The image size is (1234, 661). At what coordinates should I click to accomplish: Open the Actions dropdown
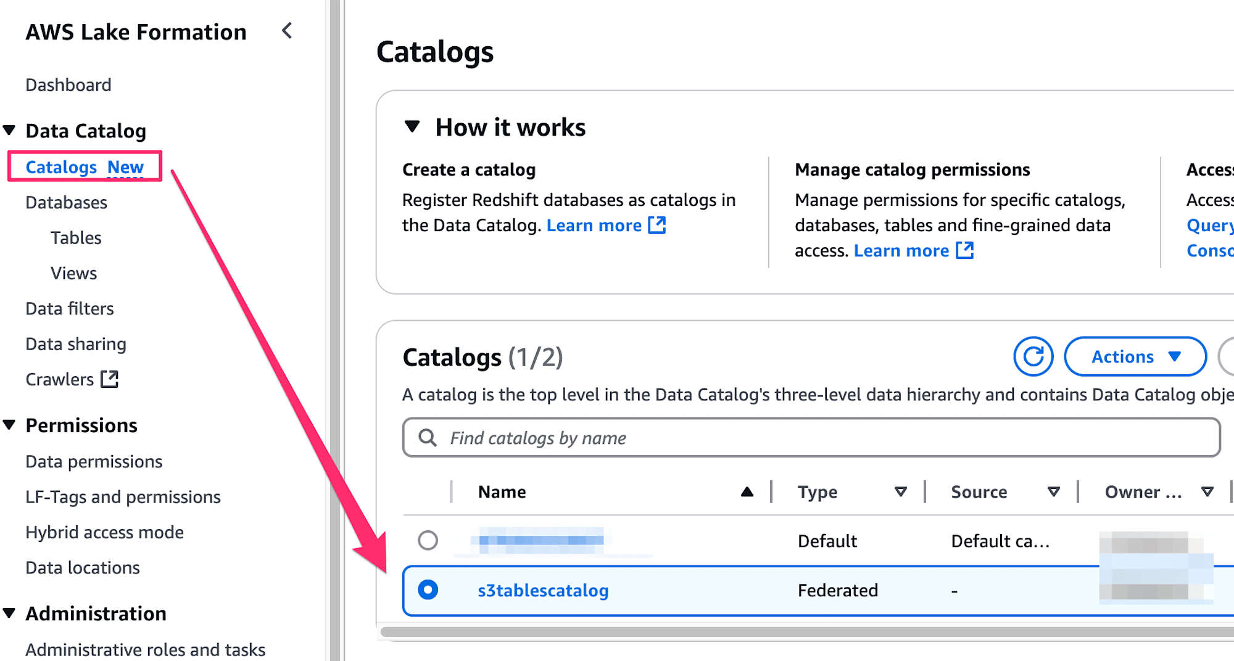pyautogui.click(x=1135, y=356)
